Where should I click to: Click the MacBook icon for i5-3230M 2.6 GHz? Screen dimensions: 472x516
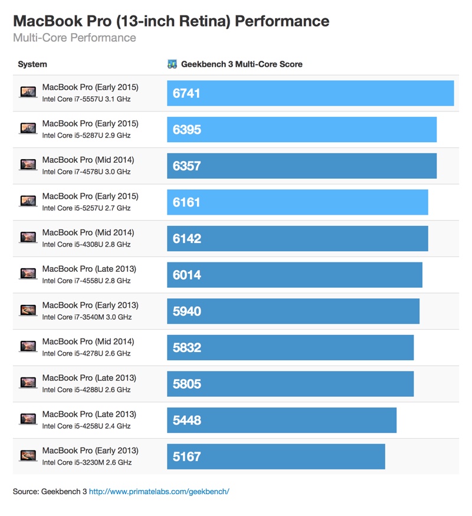click(x=28, y=455)
